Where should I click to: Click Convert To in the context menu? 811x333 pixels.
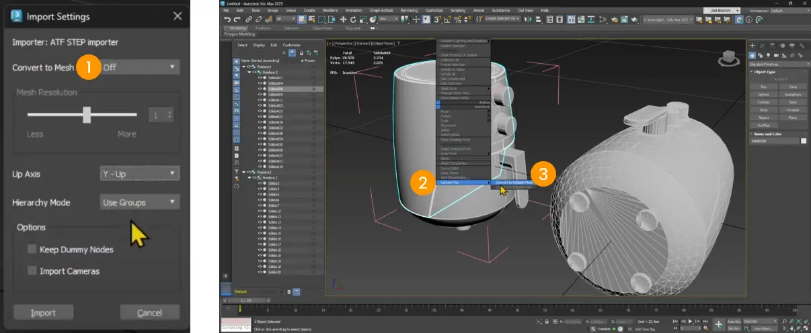tap(464, 182)
